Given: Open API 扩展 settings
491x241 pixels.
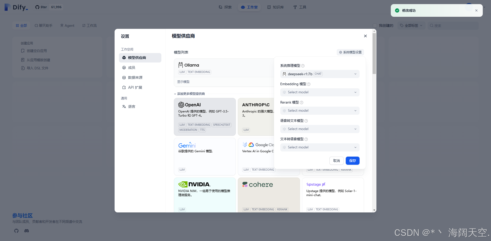Looking at the screenshot, I should [140, 87].
